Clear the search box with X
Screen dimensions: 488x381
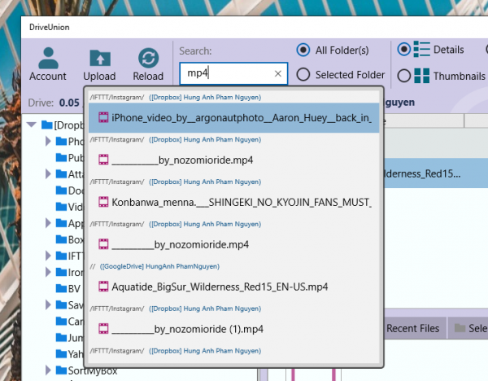pos(278,73)
